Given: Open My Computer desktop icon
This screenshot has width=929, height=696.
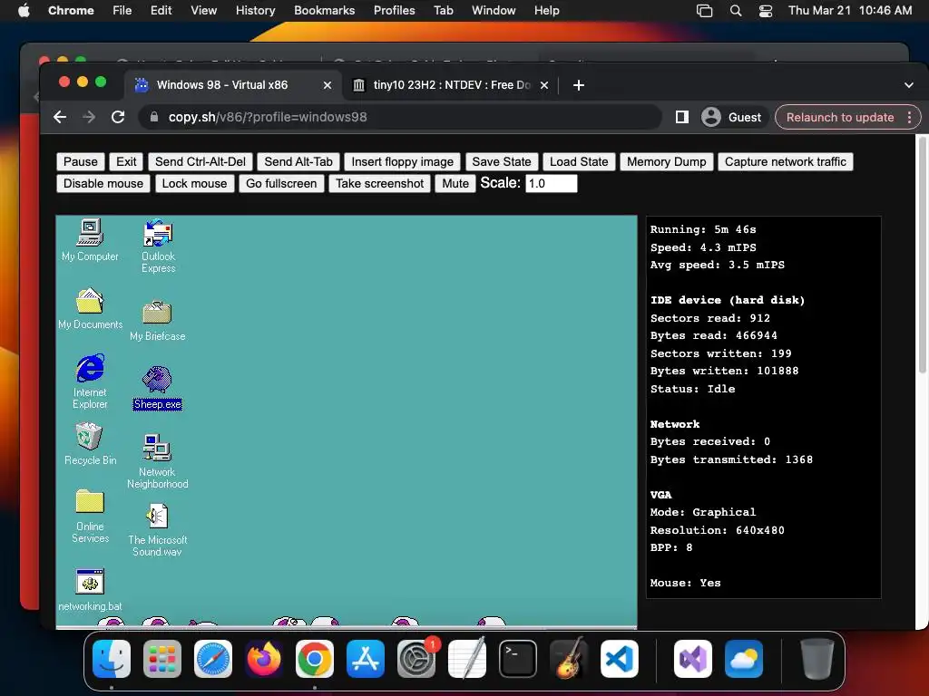Looking at the screenshot, I should (90, 239).
